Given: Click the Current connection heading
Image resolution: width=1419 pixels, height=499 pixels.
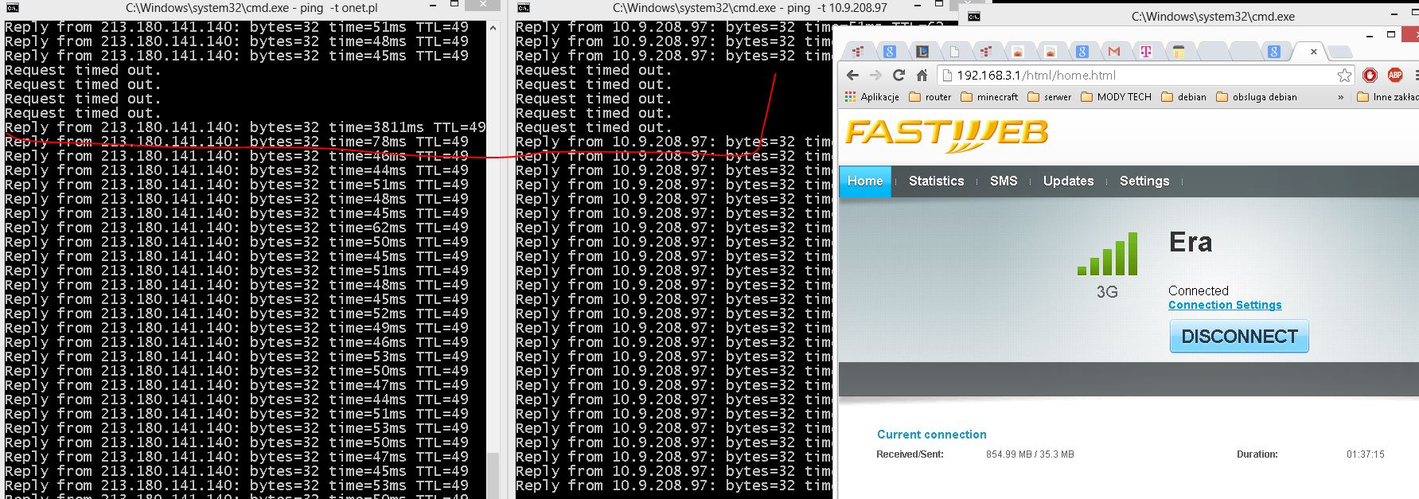Looking at the screenshot, I should (x=931, y=435).
